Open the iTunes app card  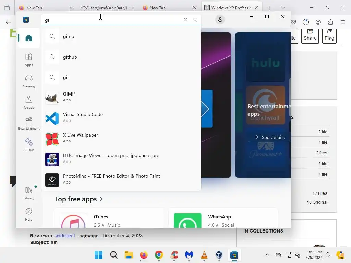(109, 218)
